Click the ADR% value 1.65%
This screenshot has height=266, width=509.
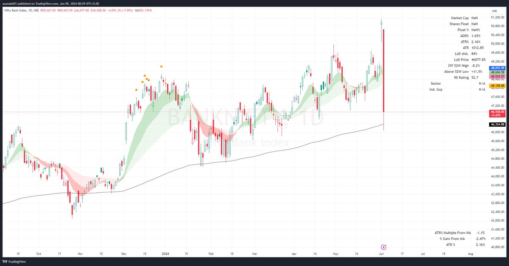click(x=475, y=36)
